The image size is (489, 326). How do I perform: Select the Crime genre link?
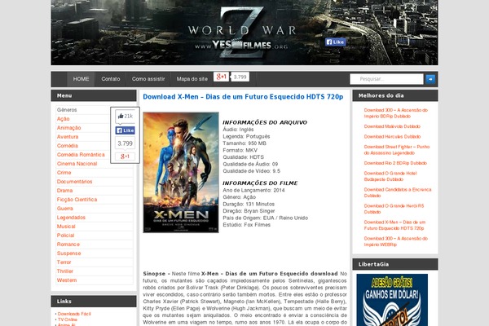tap(64, 173)
